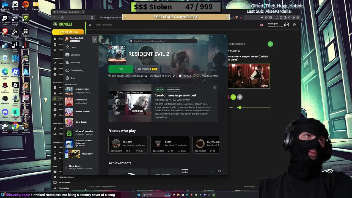The width and height of the screenshot is (352, 198).
Task: Open Microsoft Edge from the taskbar
Action: tap(187, 195)
